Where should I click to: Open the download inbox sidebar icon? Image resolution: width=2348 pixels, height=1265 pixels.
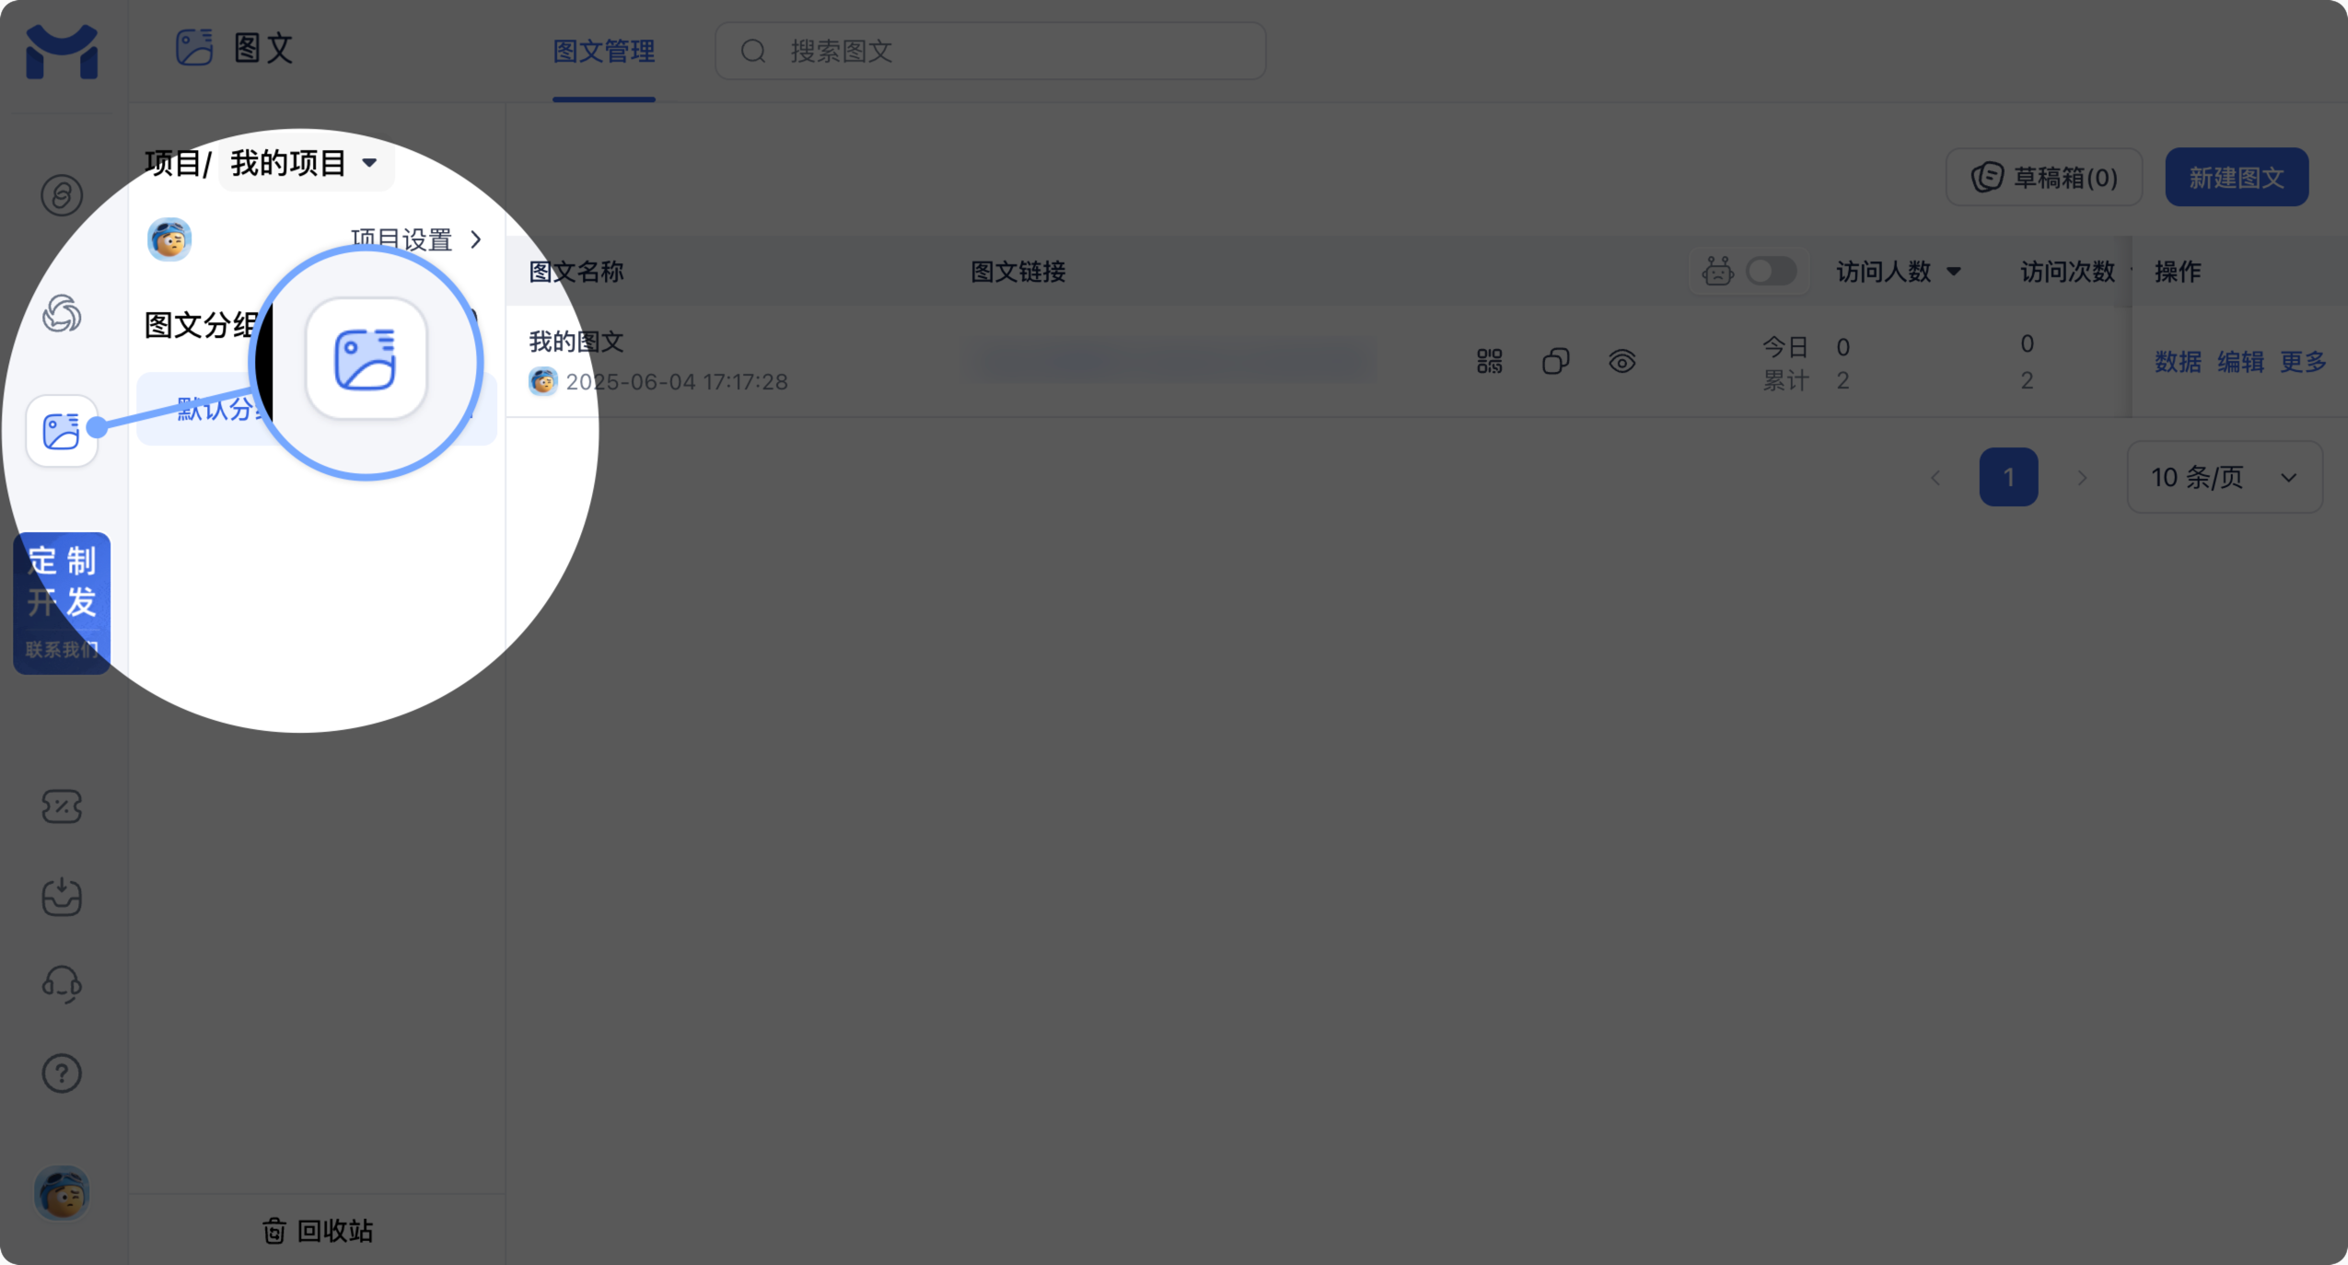[x=62, y=896]
